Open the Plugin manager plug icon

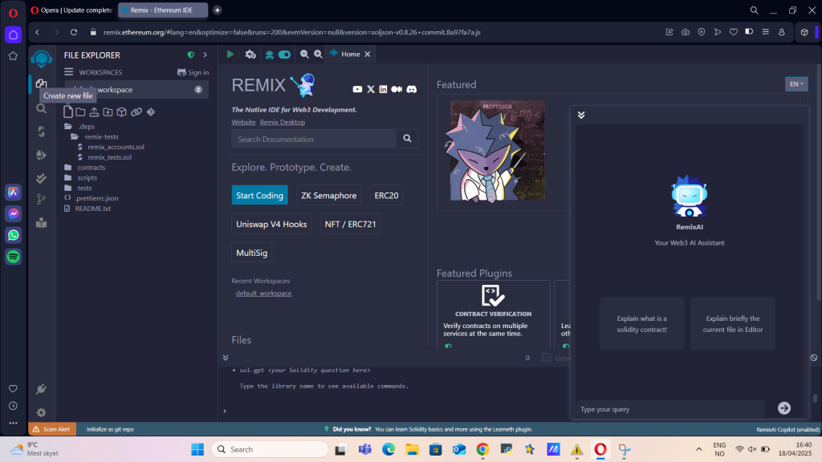(x=42, y=389)
